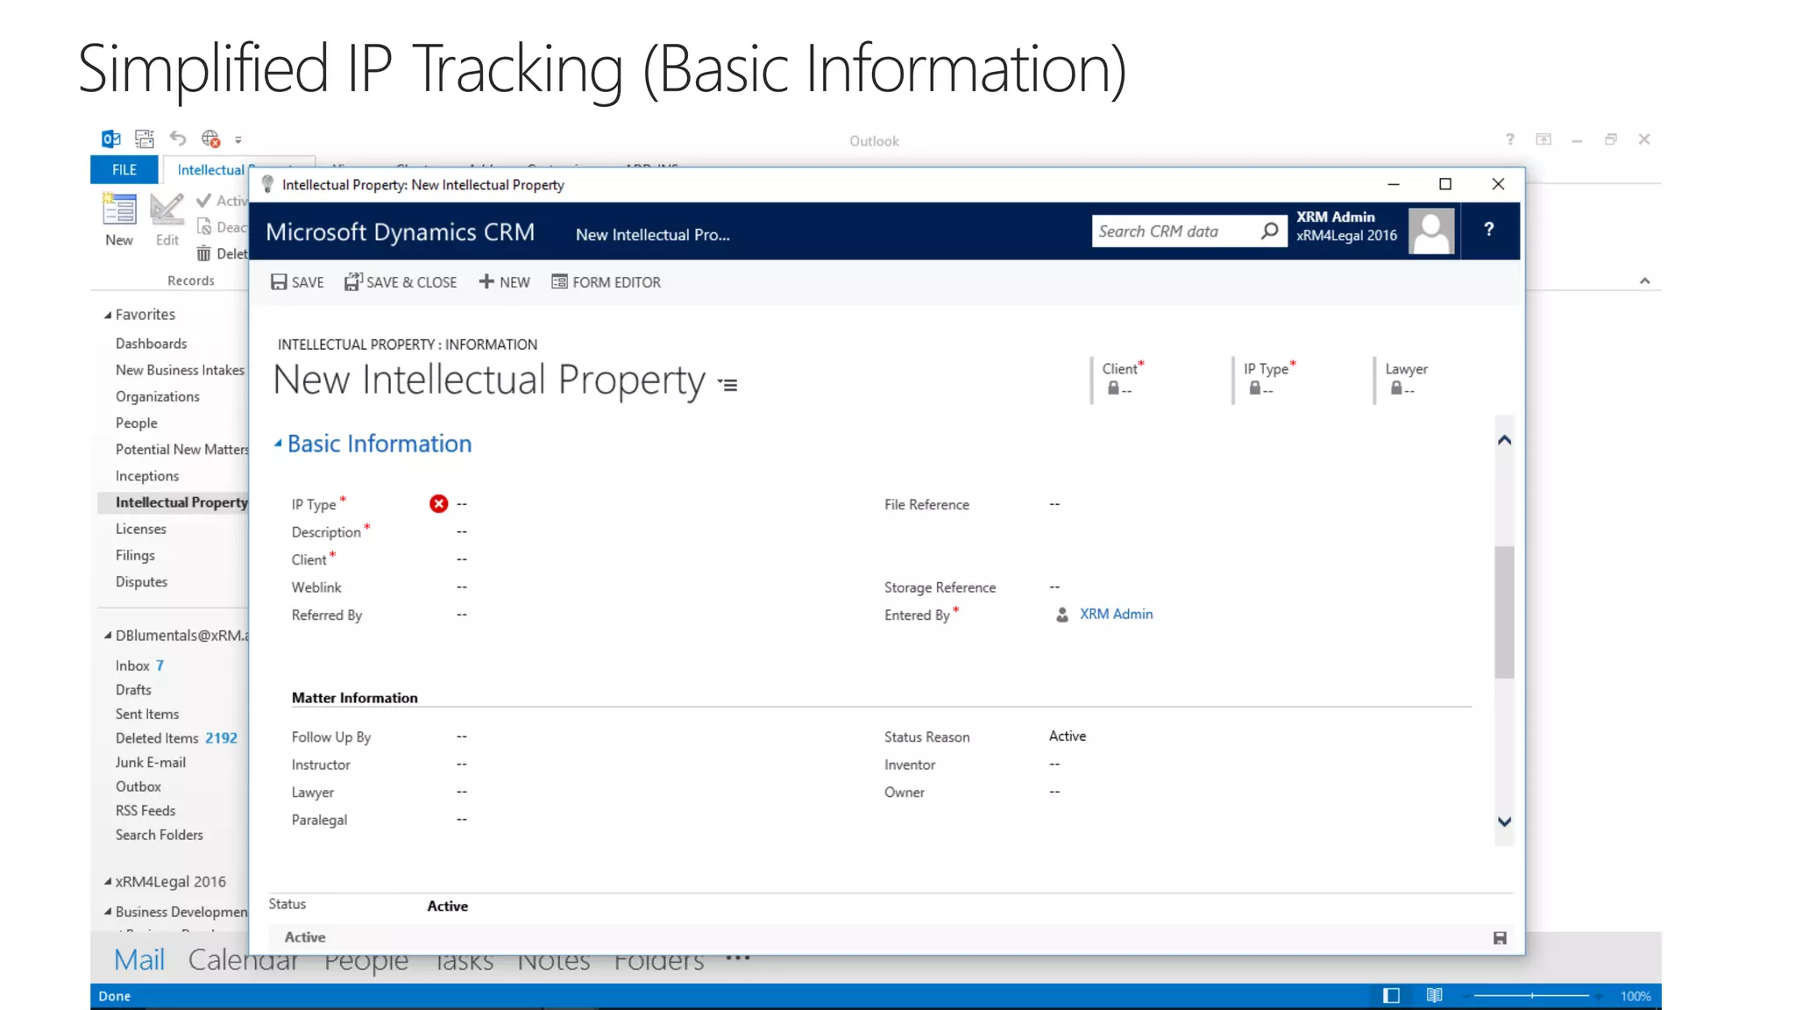This screenshot has height=1010, width=1795.
Task: Click the save disk icon in footer
Action: point(1500,938)
